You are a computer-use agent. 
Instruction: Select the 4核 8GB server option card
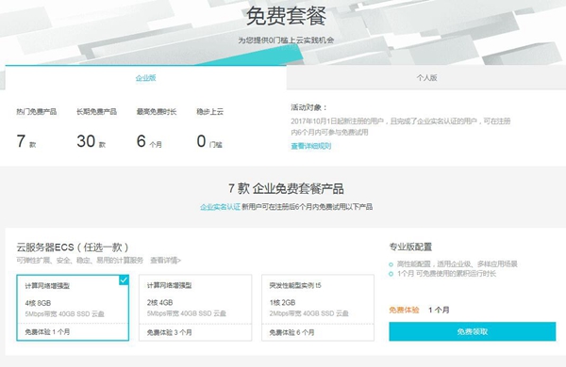tap(73, 308)
